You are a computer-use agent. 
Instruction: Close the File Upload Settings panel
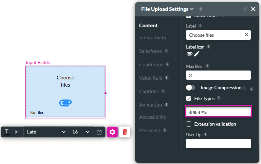click(x=253, y=9)
